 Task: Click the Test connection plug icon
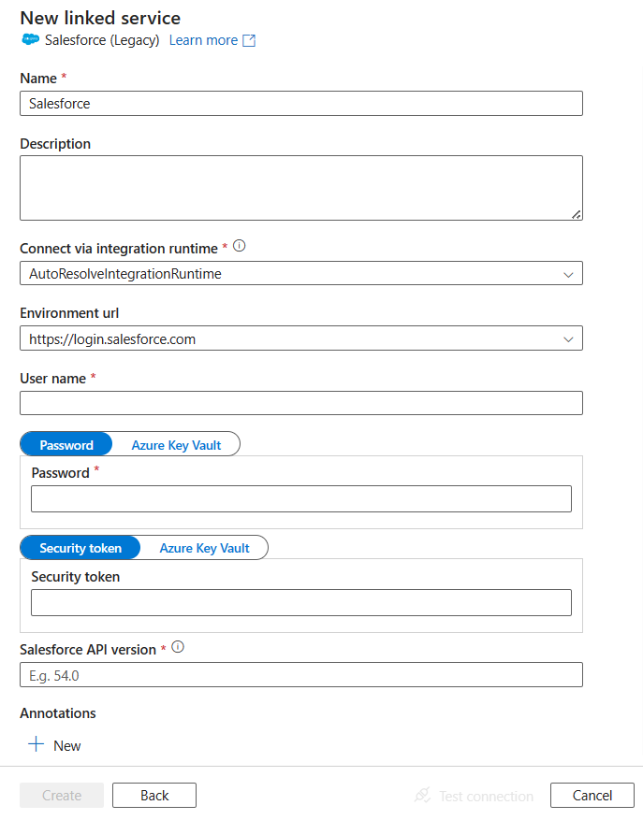(423, 796)
